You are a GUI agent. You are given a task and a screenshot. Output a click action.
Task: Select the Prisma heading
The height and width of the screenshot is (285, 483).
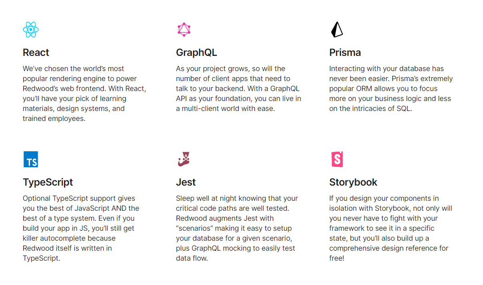pyautogui.click(x=345, y=53)
